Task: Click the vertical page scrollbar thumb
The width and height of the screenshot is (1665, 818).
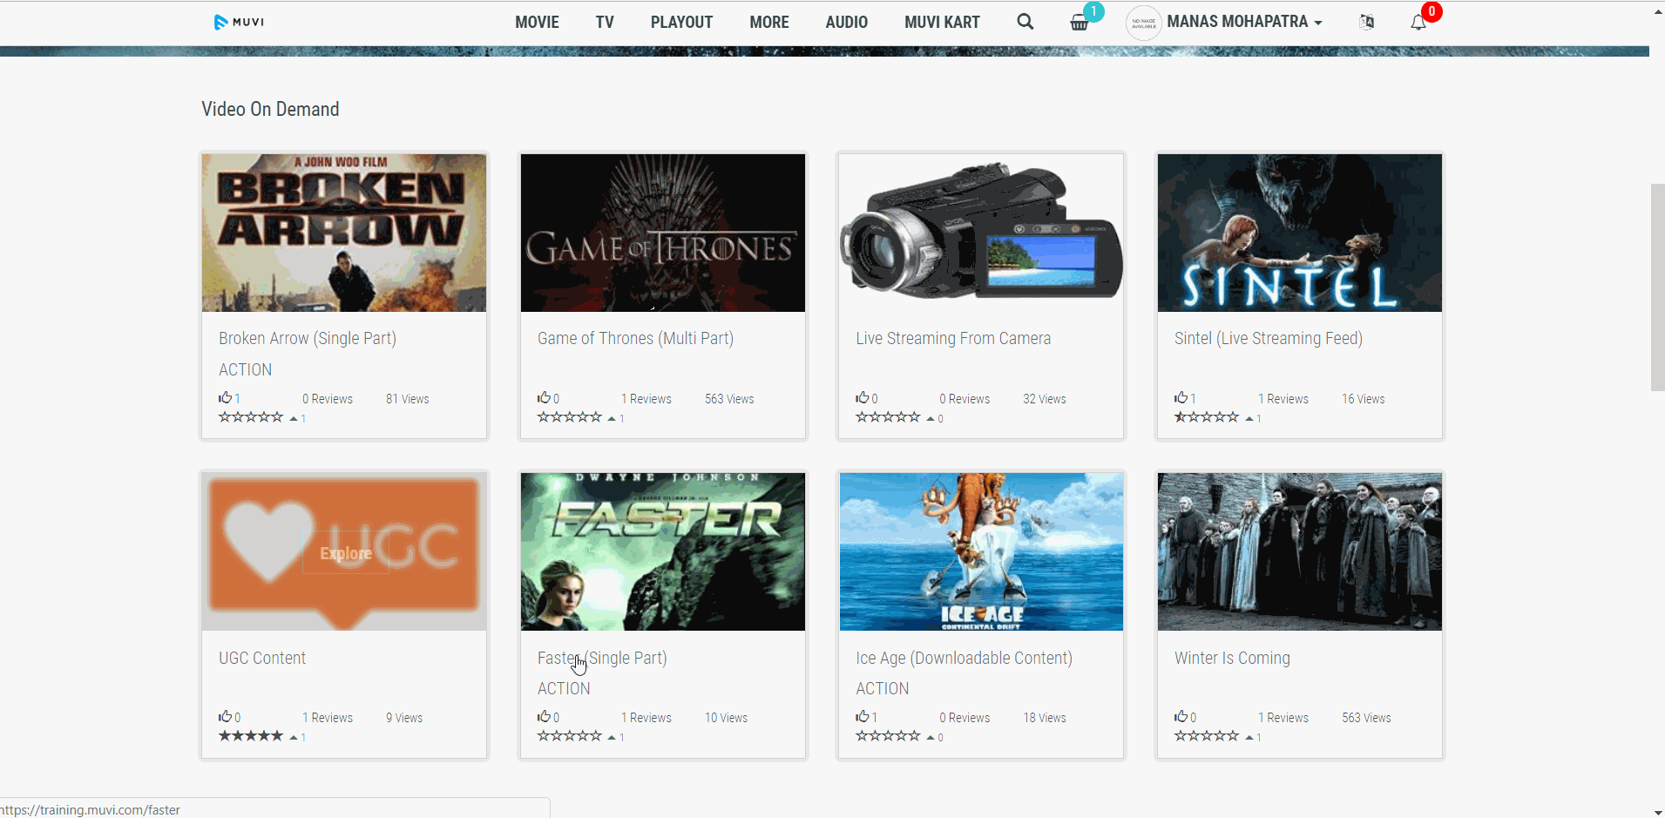Action: tap(1657, 287)
